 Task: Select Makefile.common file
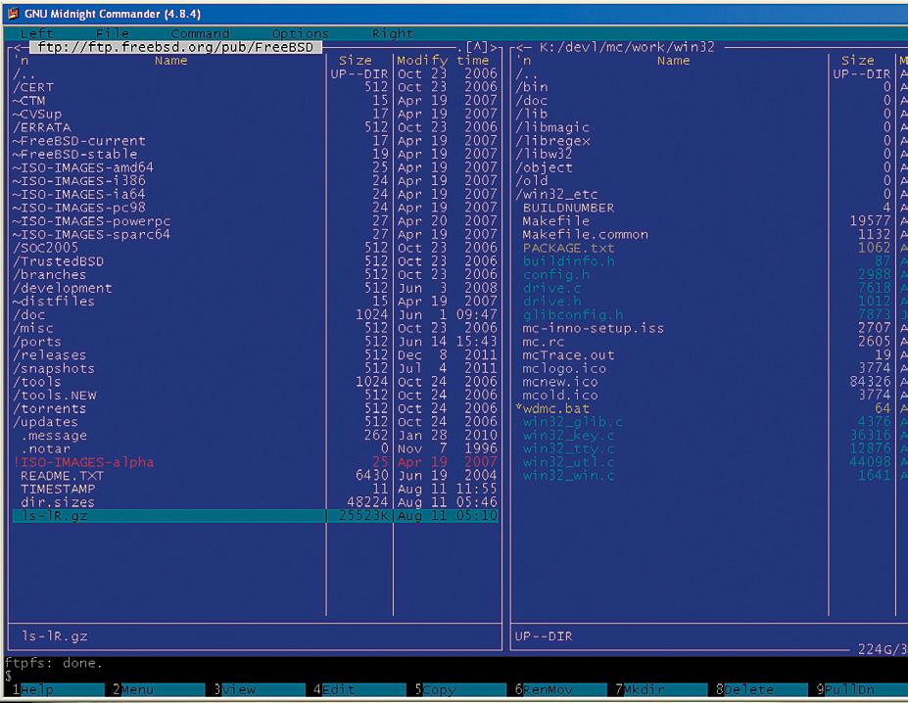[x=586, y=235]
